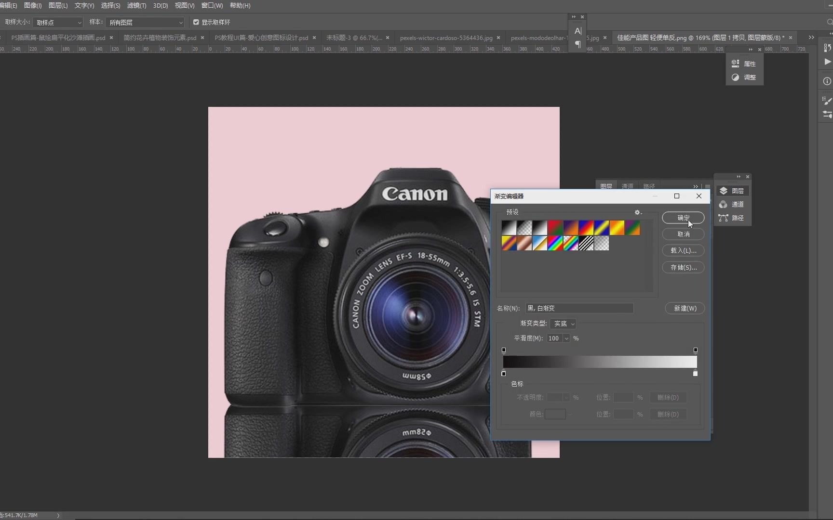The width and height of the screenshot is (833, 520).
Task: Switch to the 通道 tab in layers panel
Action: coord(627,186)
